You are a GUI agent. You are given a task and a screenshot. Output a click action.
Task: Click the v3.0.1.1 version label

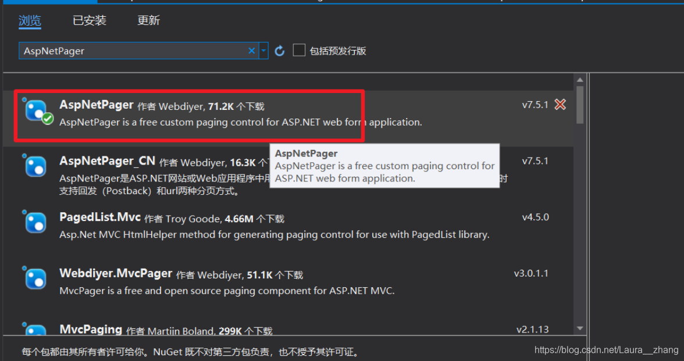click(x=532, y=273)
